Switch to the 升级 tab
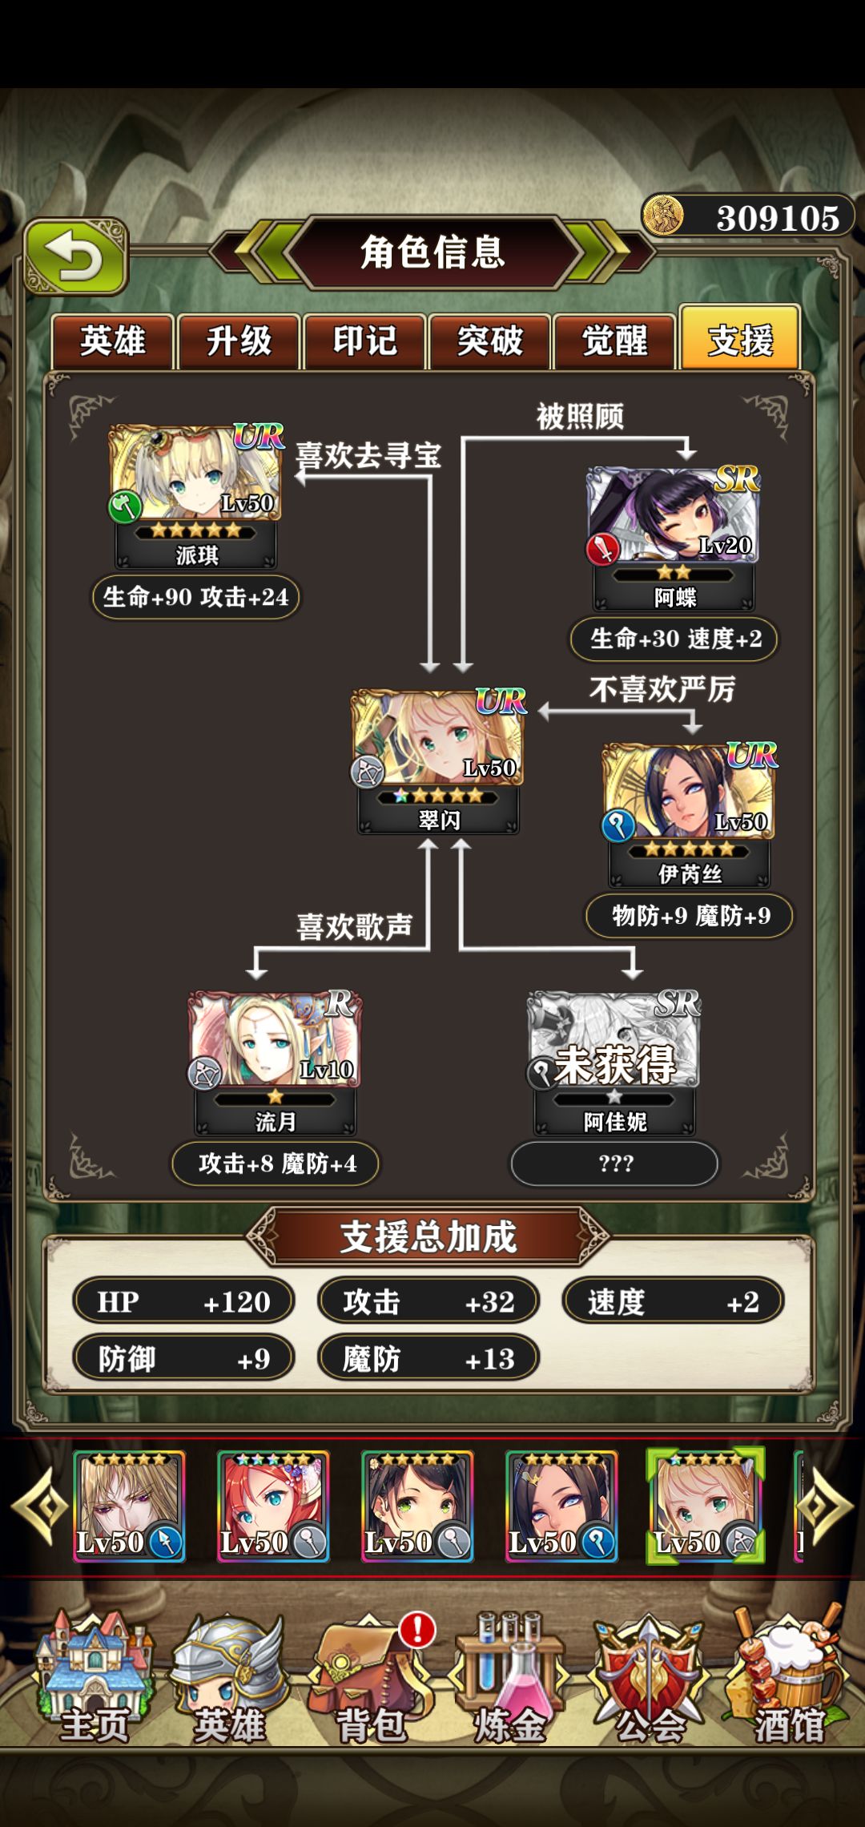 pos(239,341)
